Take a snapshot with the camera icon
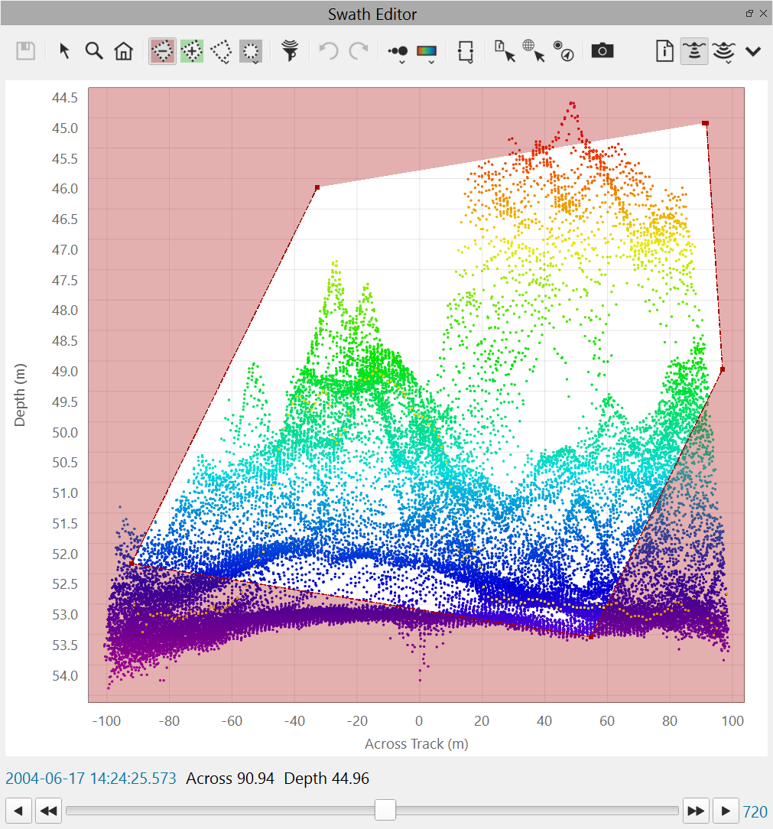The image size is (773, 829). coord(602,51)
